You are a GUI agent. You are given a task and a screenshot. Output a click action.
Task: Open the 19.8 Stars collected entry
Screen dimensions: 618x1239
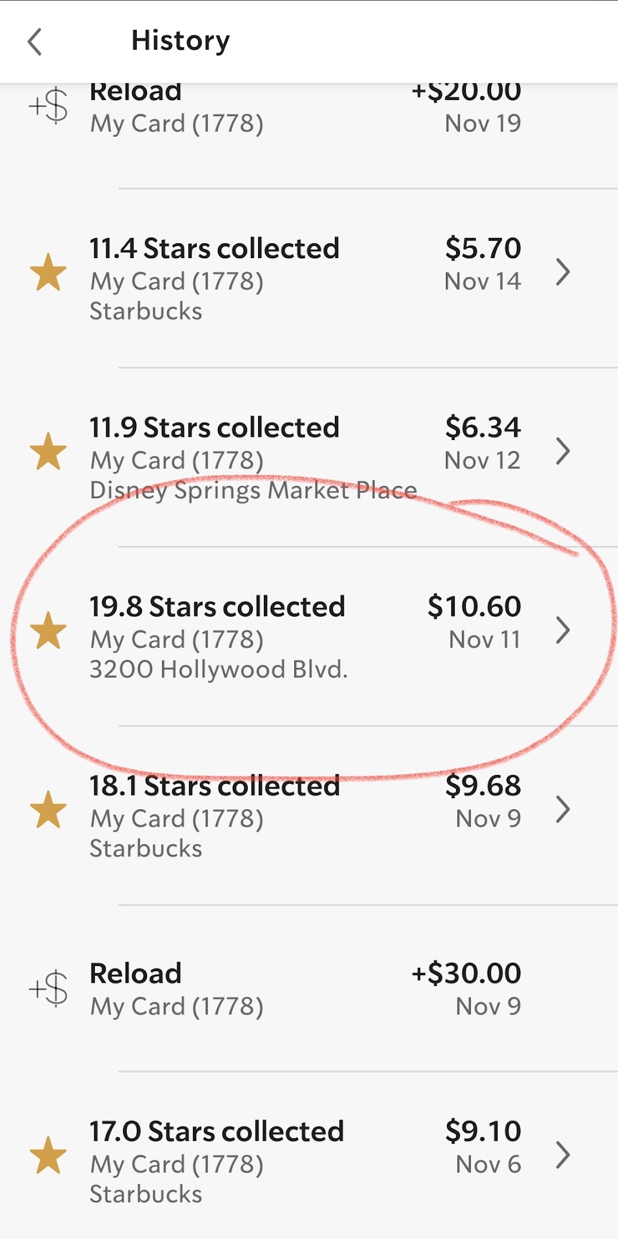[x=217, y=607]
